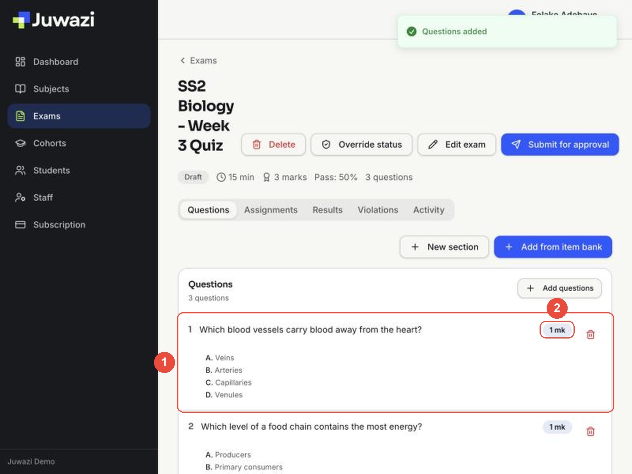Switch to the Questions tab
The width and height of the screenshot is (632, 474).
208,210
